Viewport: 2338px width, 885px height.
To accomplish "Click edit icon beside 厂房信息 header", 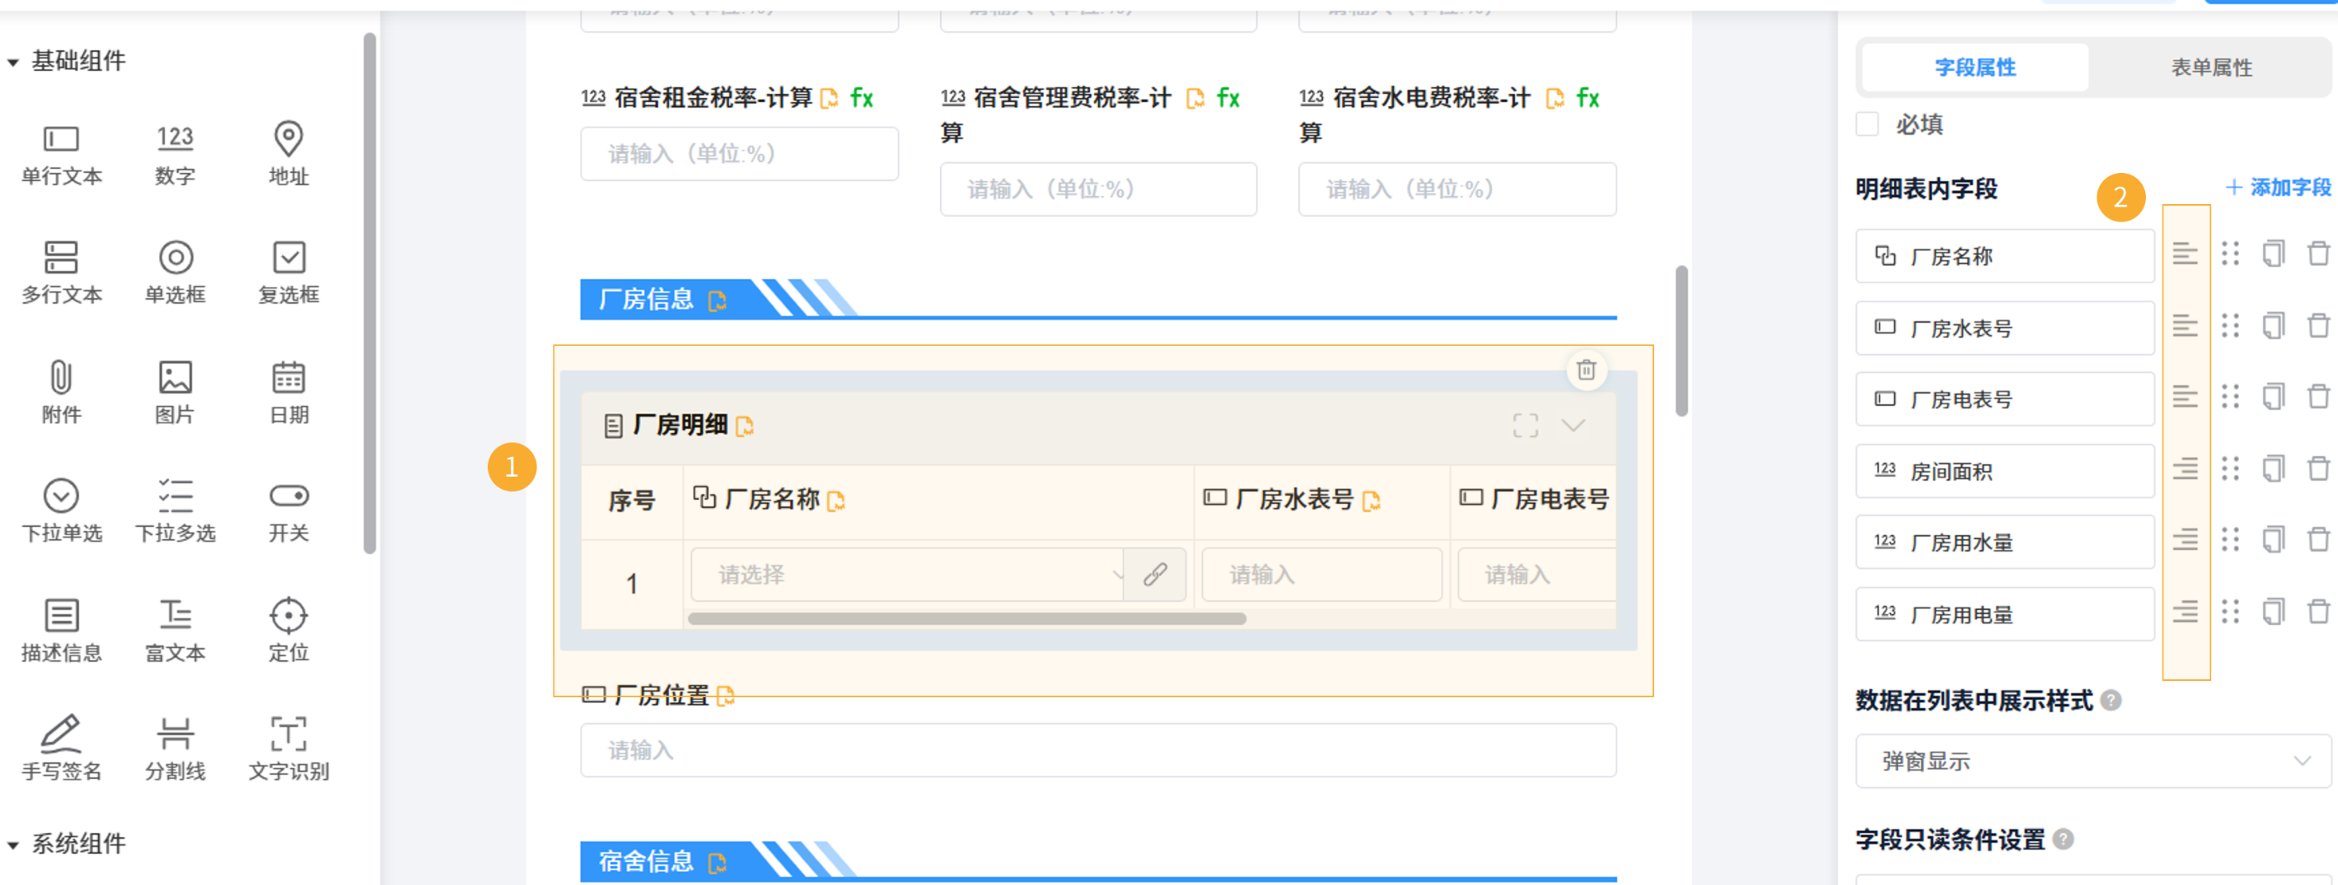I will pos(717,300).
